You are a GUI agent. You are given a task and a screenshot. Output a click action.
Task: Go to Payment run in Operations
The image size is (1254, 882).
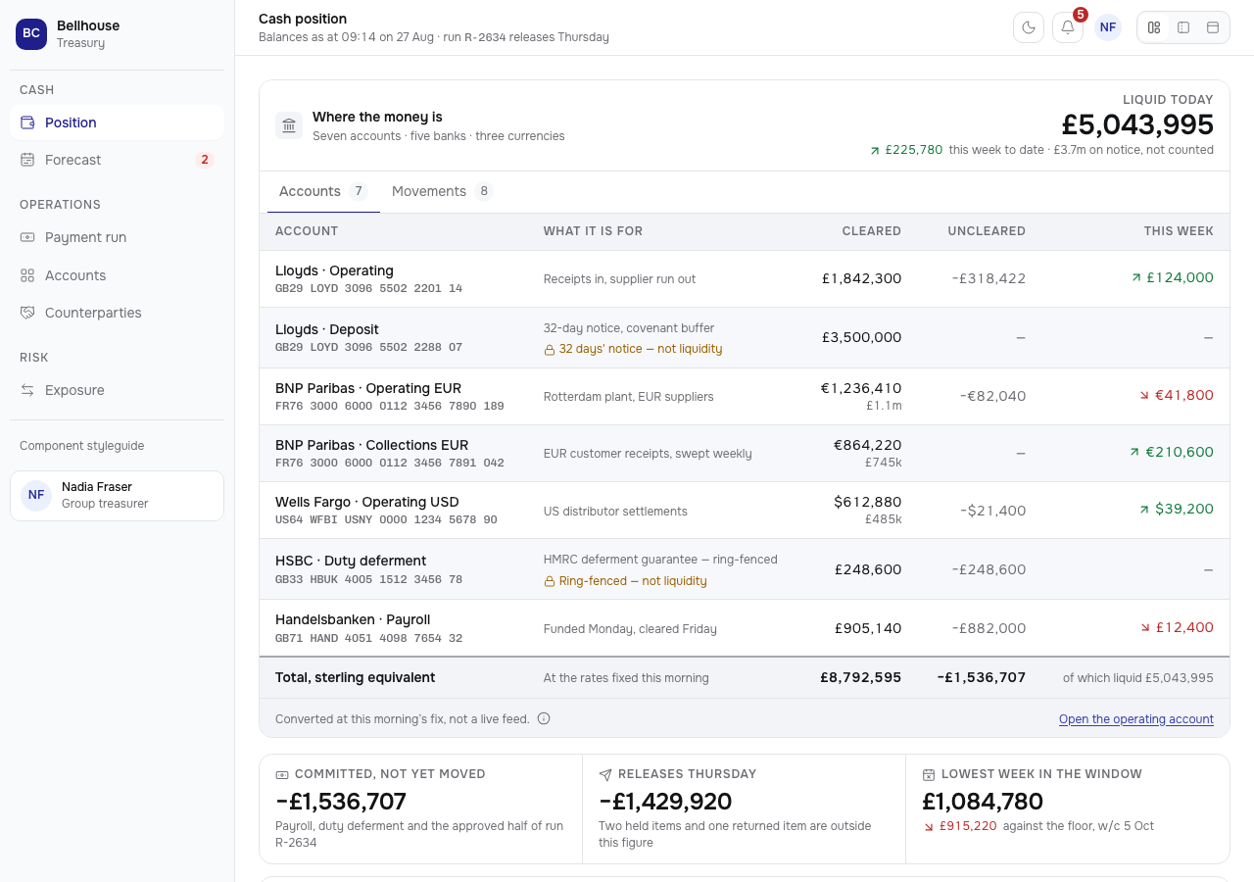[x=117, y=237]
